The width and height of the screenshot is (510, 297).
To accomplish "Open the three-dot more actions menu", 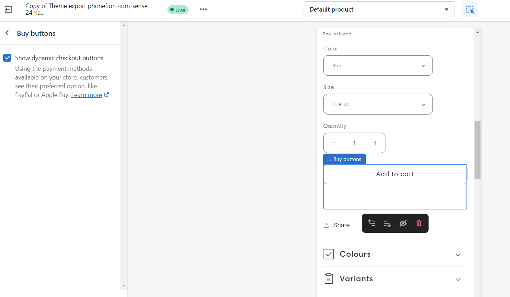I will (x=203, y=9).
